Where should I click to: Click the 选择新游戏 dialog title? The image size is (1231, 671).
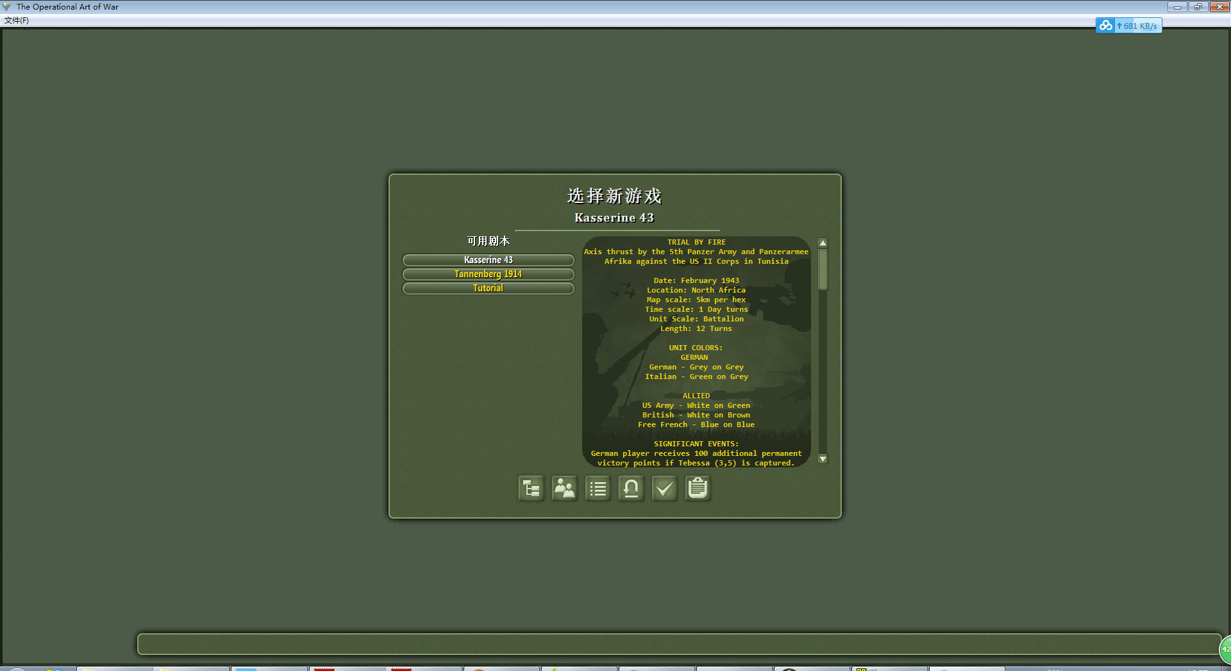614,196
